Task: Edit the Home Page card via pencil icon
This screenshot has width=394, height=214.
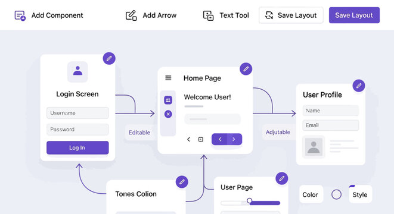Action: pyautogui.click(x=246, y=69)
